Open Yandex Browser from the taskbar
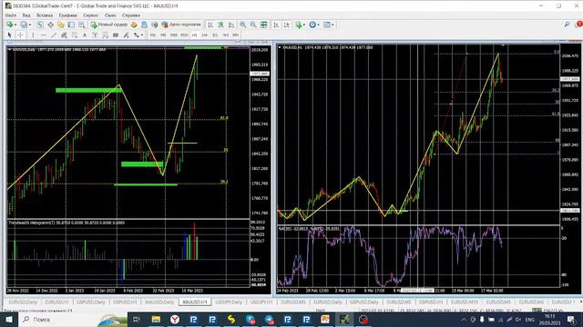Image resolution: width=583 pixels, height=327 pixels. click(x=175, y=319)
